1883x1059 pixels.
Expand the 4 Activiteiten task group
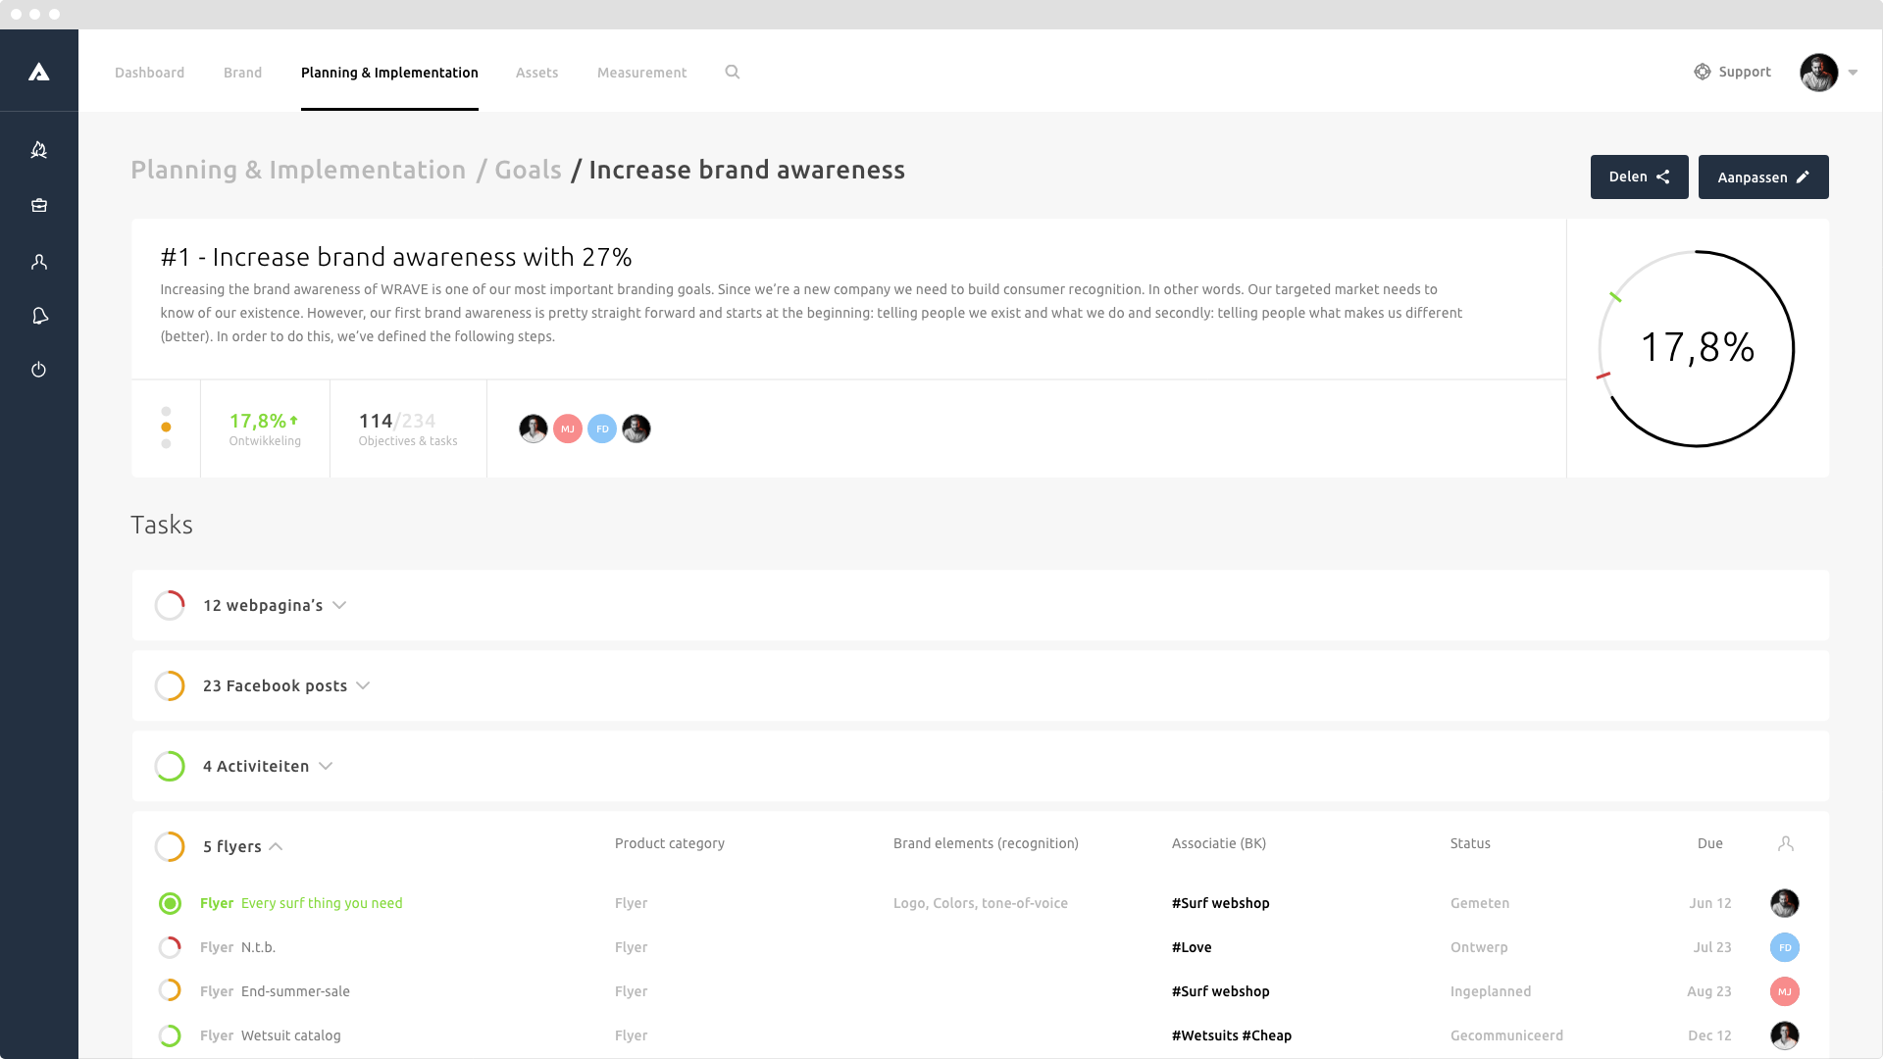[326, 766]
